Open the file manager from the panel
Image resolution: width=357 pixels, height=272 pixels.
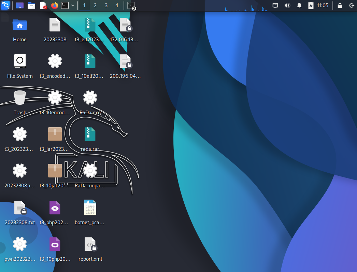[x=31, y=5]
